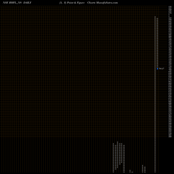
Task: Click the blue current-price marker square
Action: tap(157, 69)
